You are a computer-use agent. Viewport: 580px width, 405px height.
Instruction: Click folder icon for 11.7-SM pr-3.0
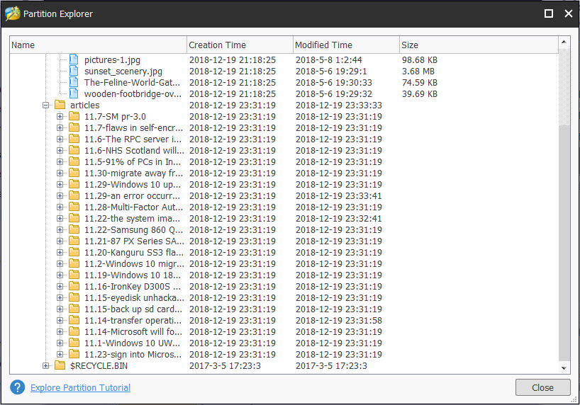74,117
